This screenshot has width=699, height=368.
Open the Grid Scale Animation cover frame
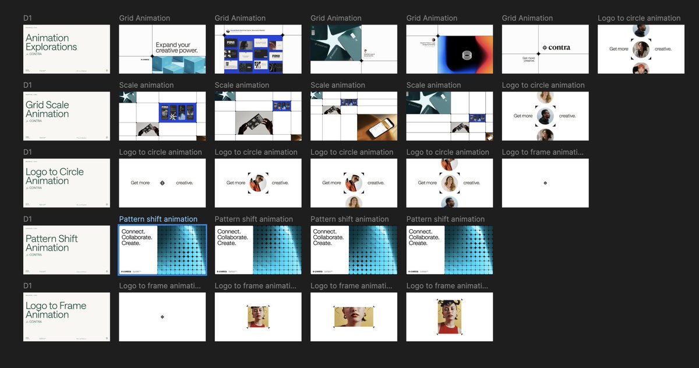click(66, 115)
